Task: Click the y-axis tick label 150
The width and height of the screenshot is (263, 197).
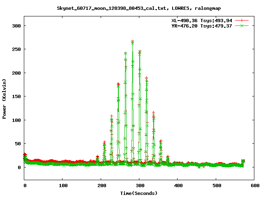Action: [x=16, y=96]
